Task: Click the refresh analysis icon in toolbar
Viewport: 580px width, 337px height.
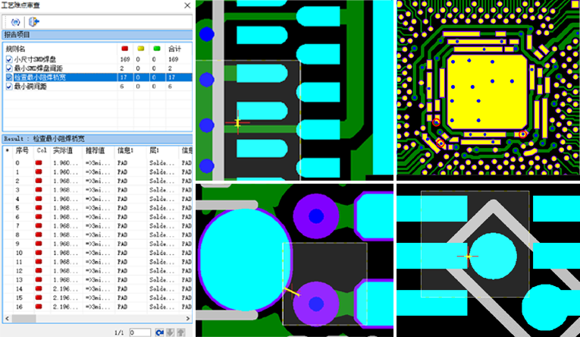Action: [x=16, y=22]
